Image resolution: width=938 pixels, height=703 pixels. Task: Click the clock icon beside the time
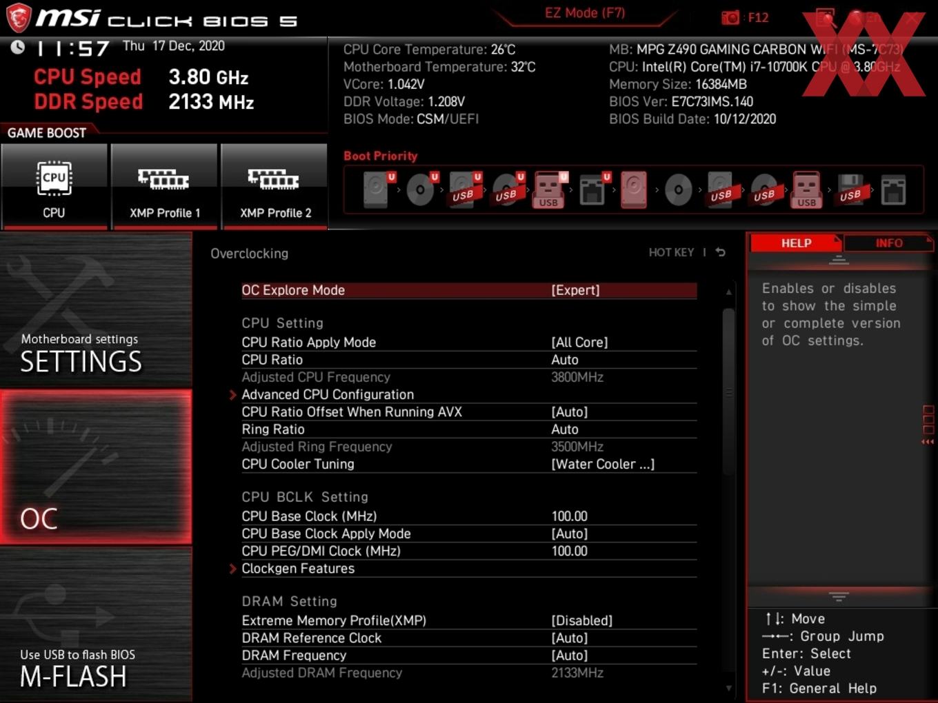18,47
